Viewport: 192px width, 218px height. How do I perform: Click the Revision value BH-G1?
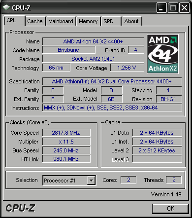tap(169, 99)
